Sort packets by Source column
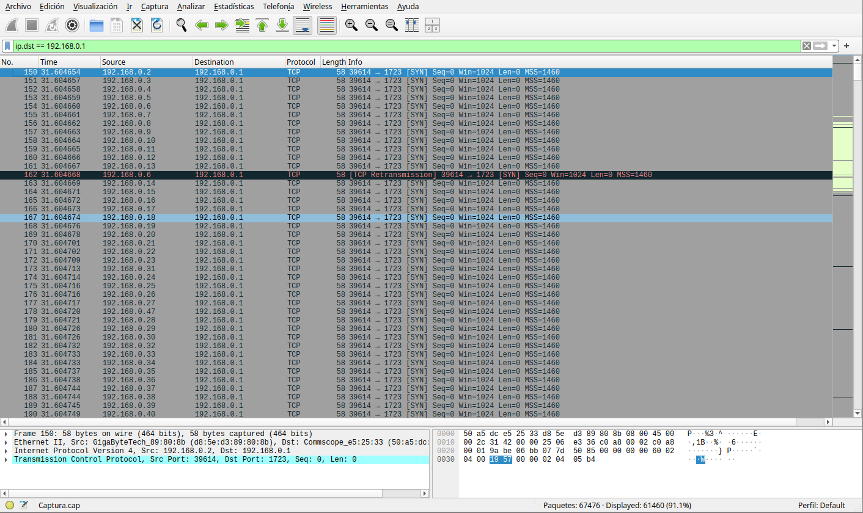Viewport: 863px width, 513px height. 147,62
